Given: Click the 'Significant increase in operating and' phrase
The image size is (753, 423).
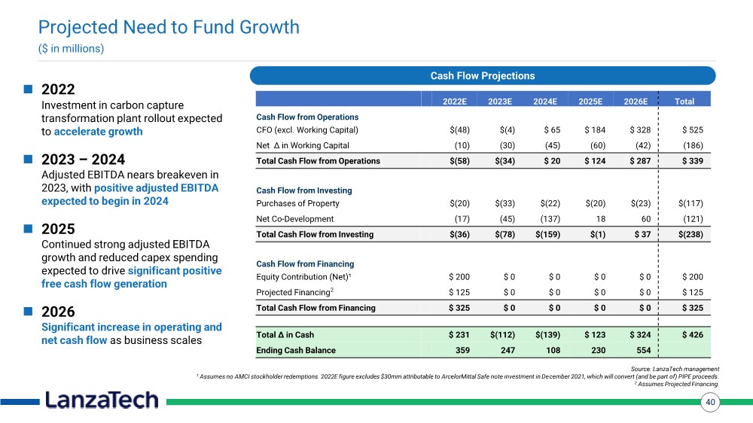Looking at the screenshot, I should 132,327.
